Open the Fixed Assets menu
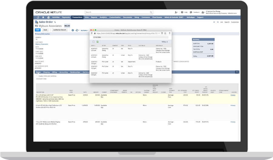 (x=157, y=17)
